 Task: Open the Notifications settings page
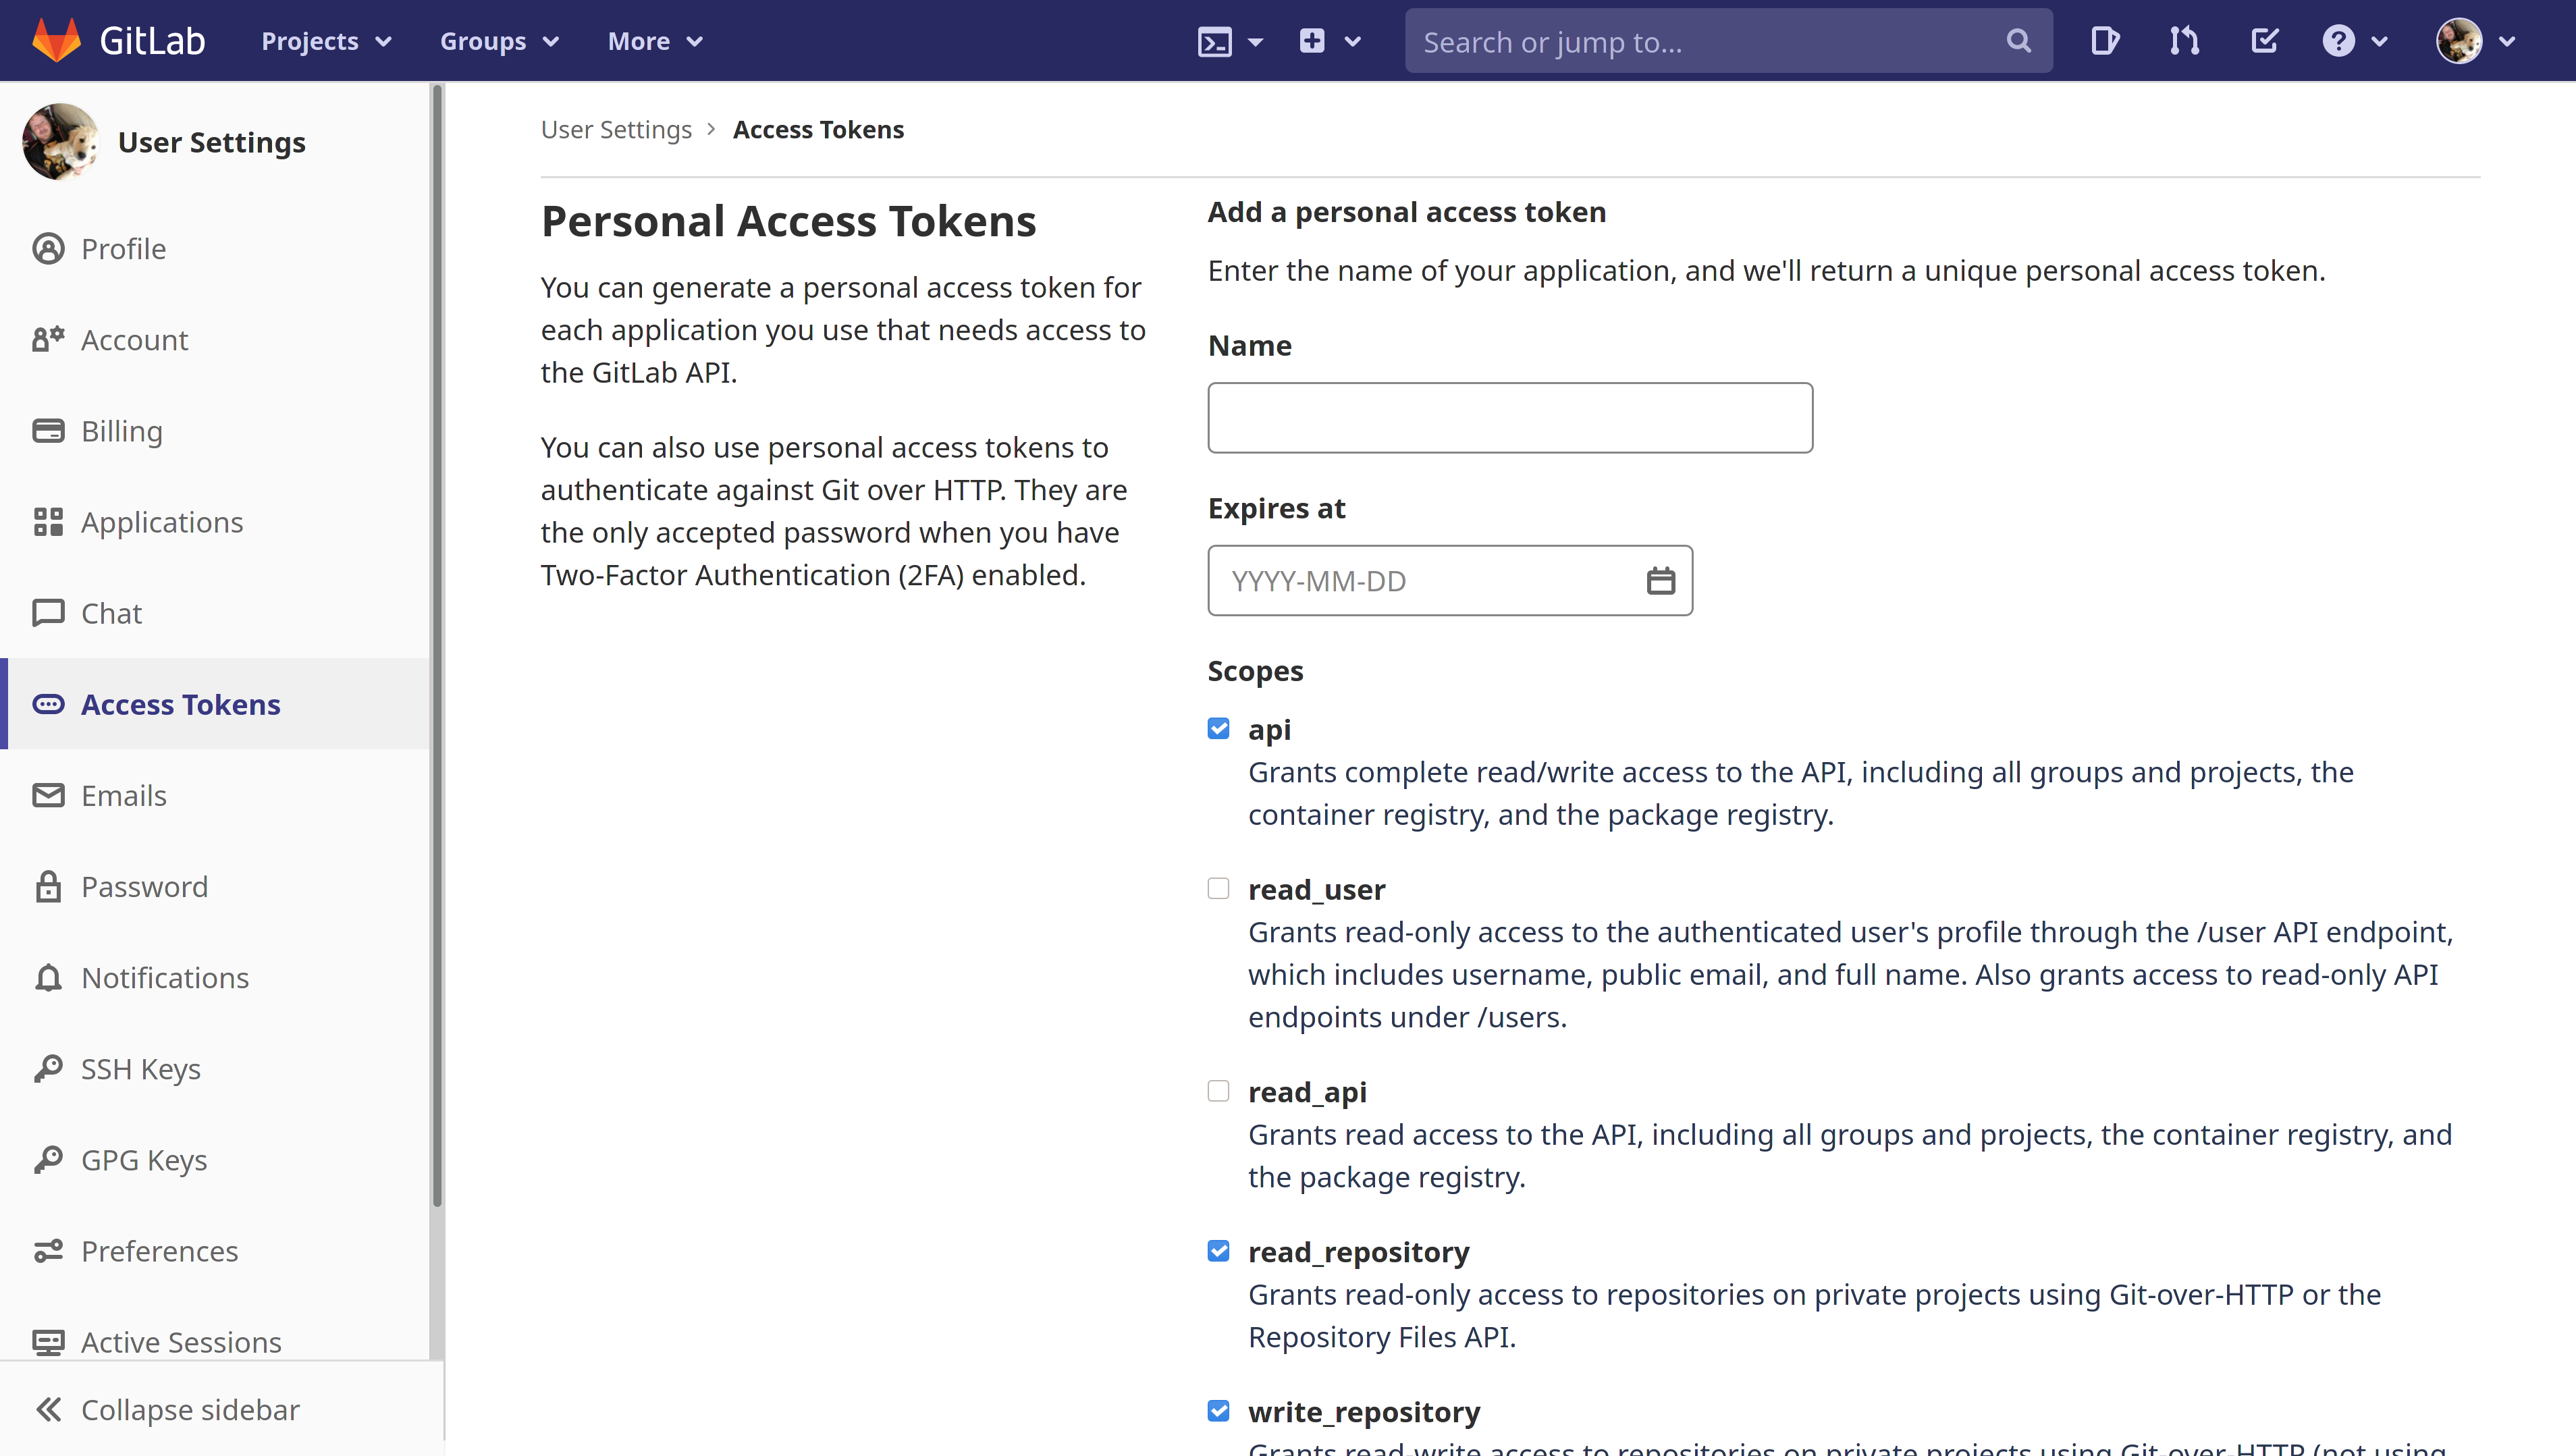165,977
